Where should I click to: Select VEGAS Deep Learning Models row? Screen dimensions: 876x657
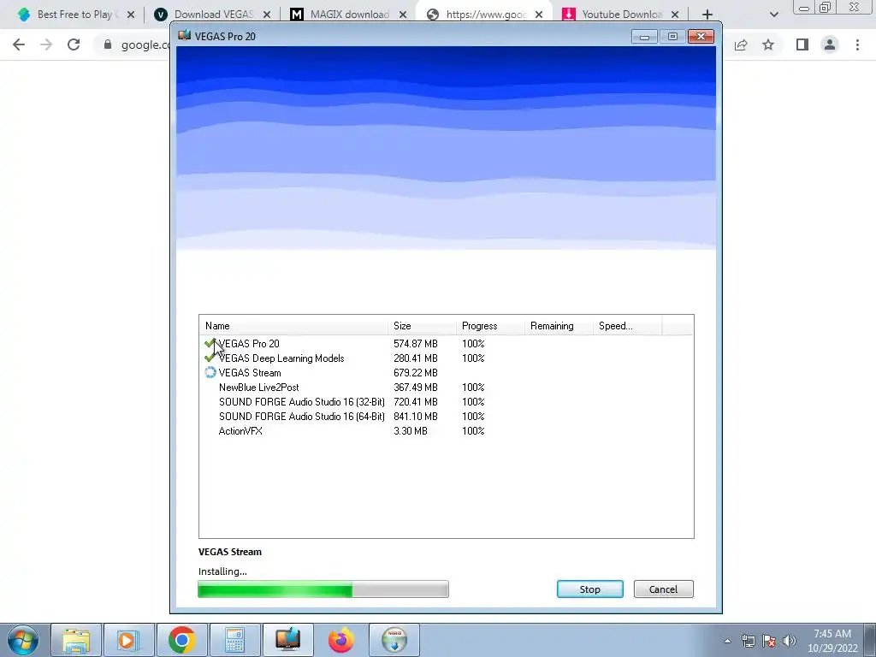click(x=446, y=358)
